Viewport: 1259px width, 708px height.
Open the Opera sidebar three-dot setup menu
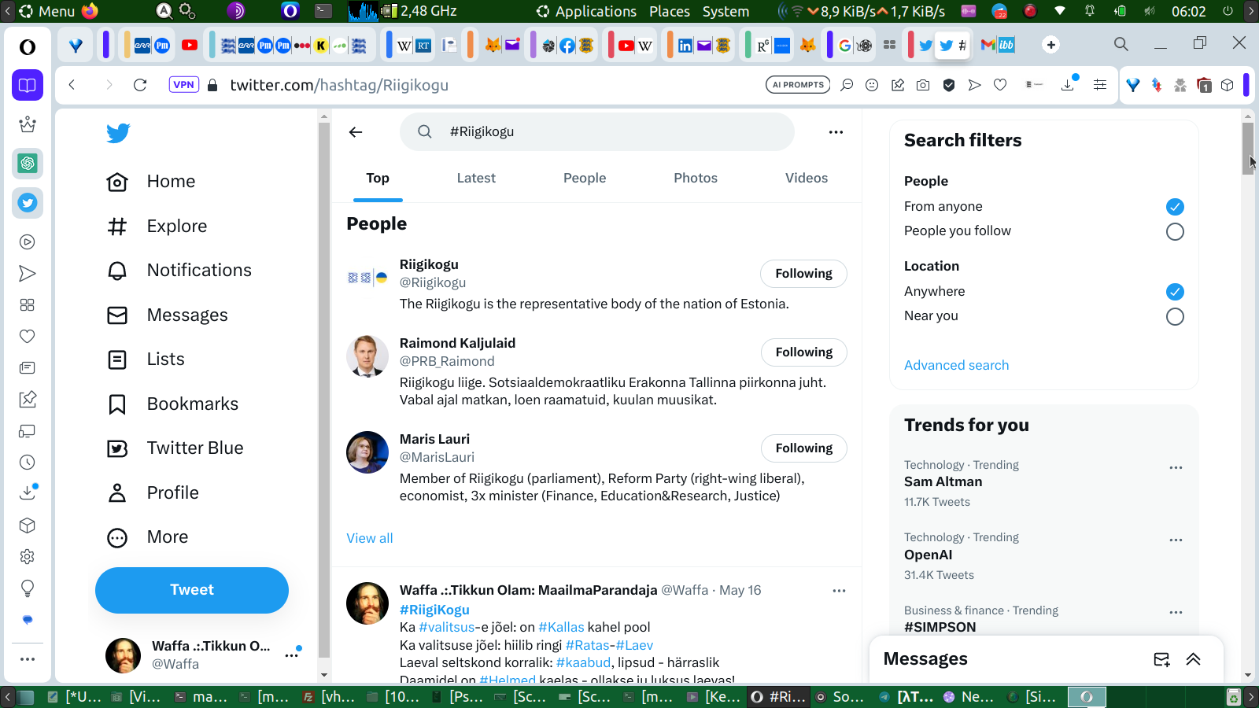click(28, 659)
